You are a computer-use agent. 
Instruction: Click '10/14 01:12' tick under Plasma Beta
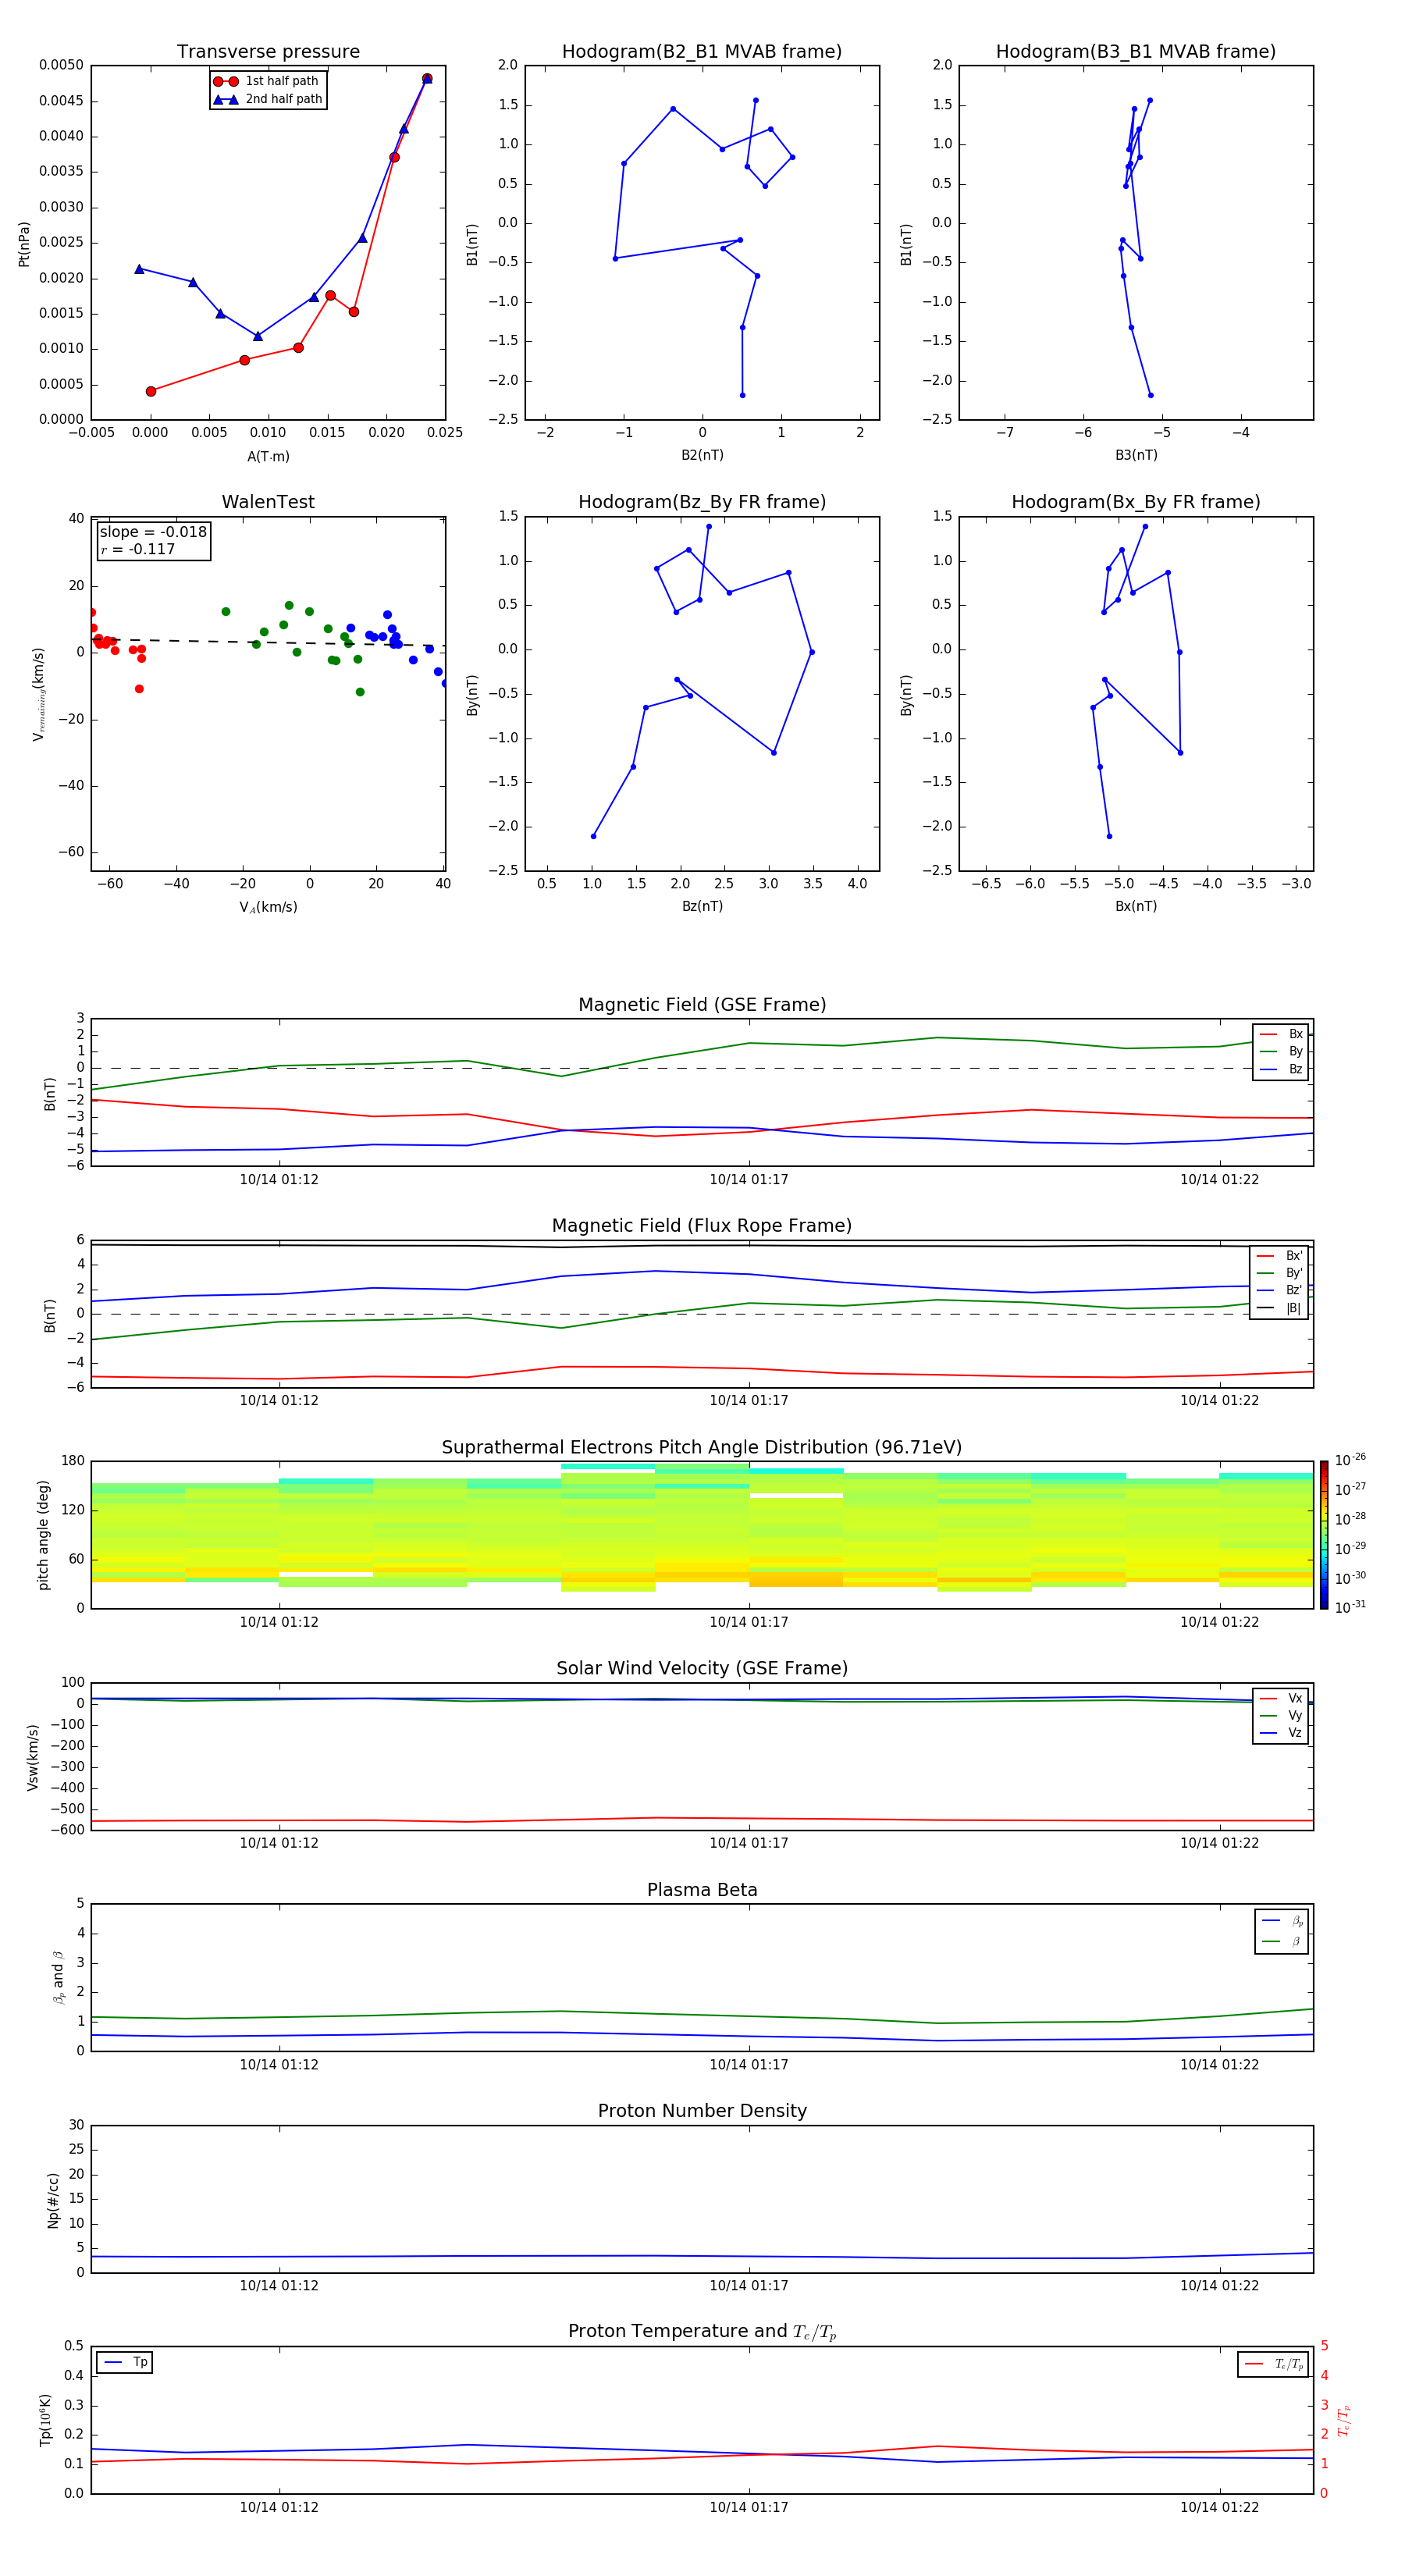(x=279, y=2065)
